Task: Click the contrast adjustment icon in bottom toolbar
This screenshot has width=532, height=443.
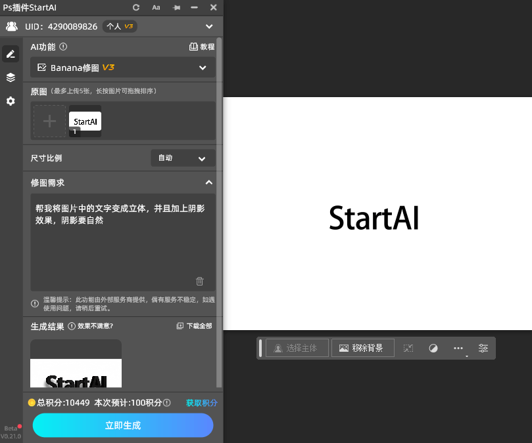Action: click(x=433, y=348)
